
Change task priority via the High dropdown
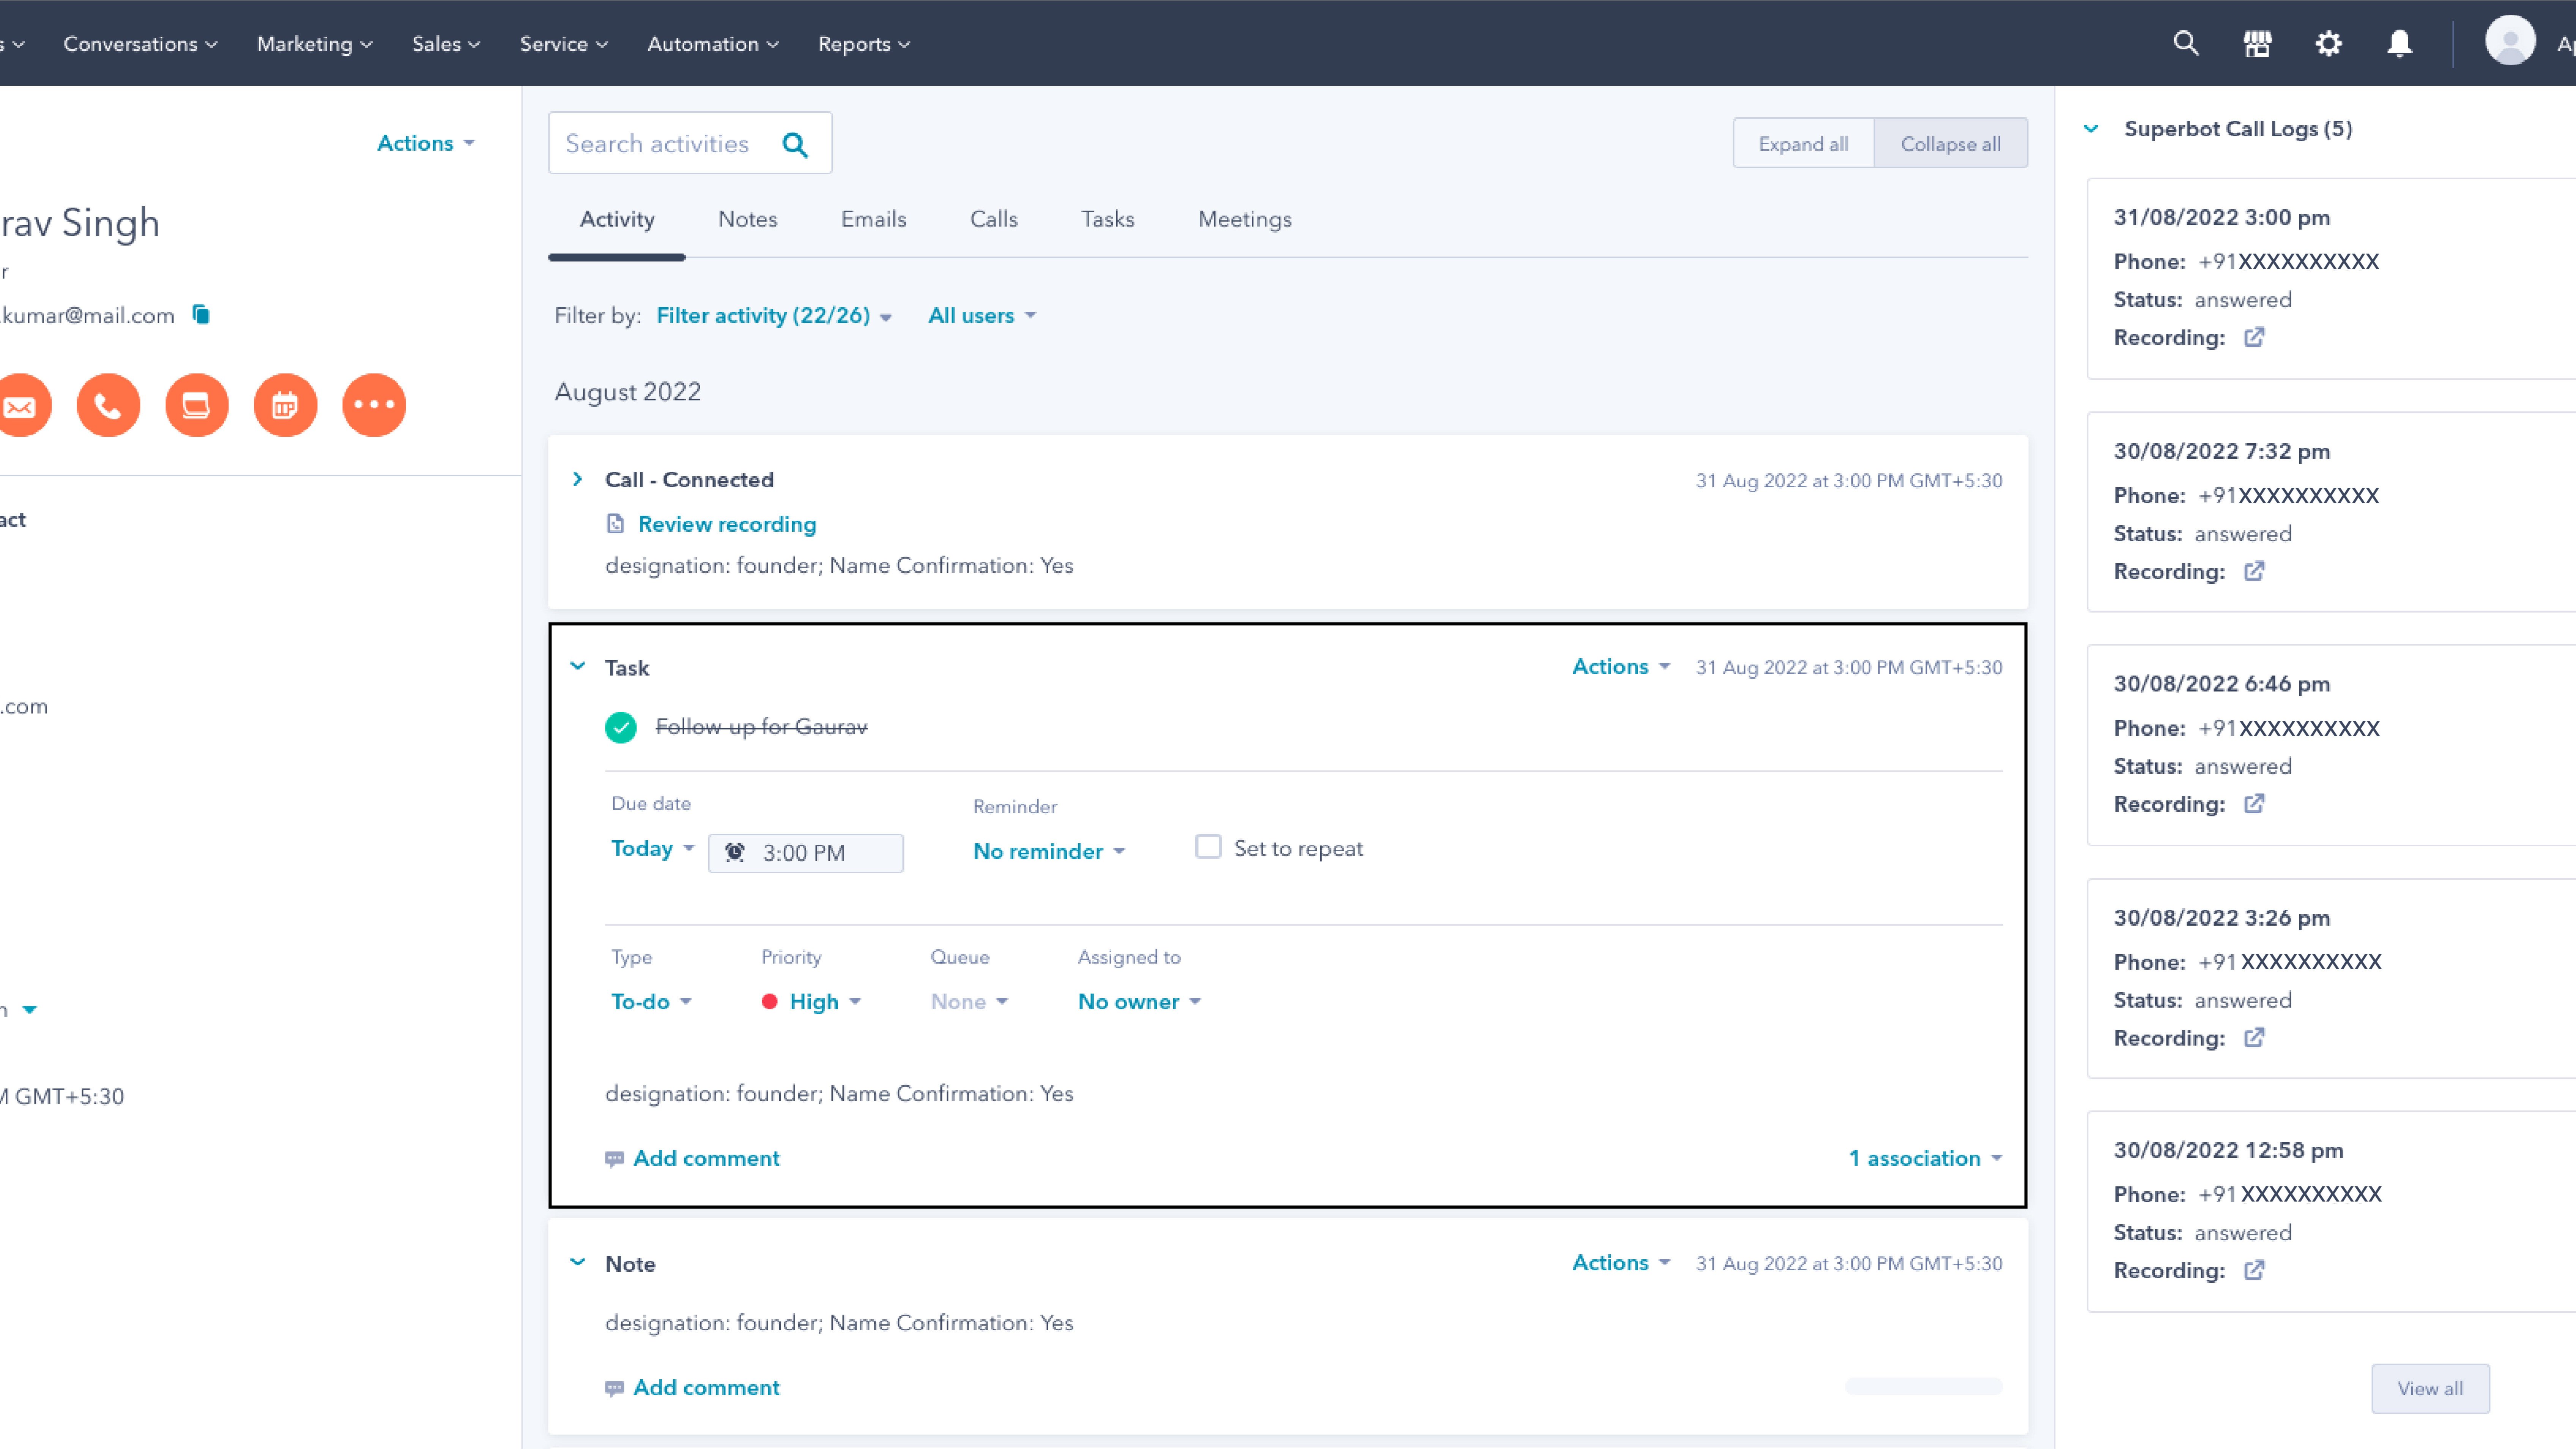(x=812, y=1001)
